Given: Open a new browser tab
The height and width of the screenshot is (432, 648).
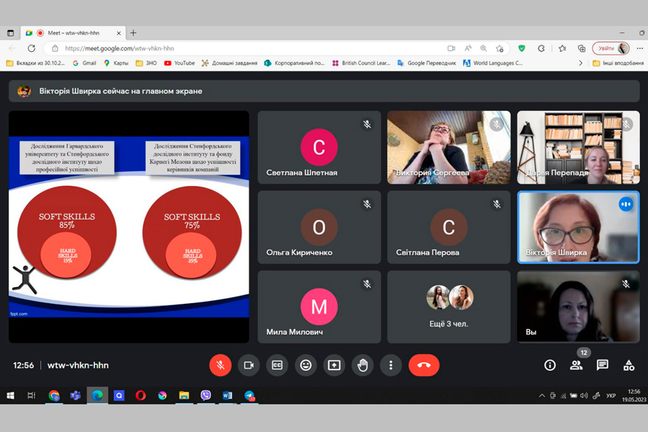Looking at the screenshot, I should point(133,33).
